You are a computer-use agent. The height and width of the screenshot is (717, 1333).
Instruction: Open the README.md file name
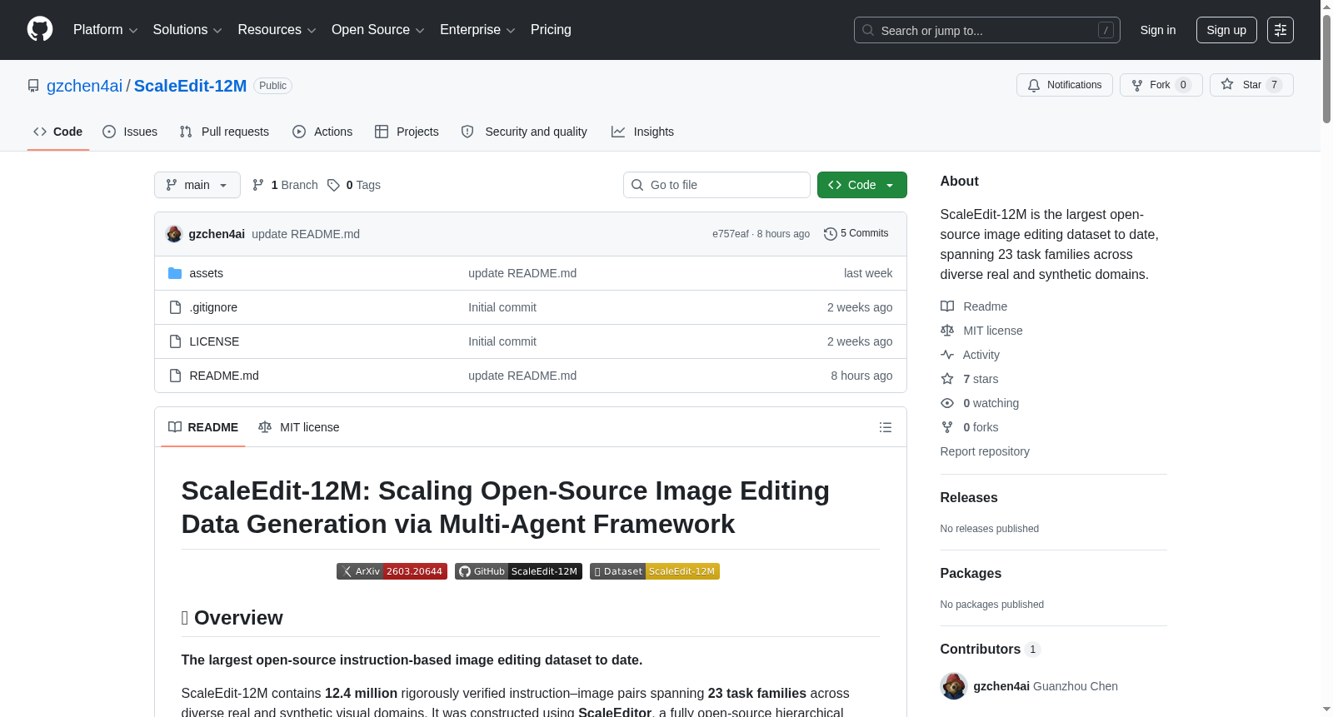[224, 376]
